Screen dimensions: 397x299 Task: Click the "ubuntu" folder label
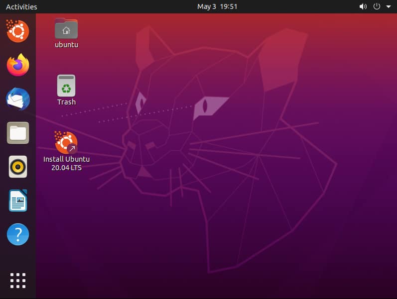67,45
